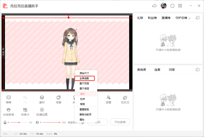The image size is (204, 137).
Task: Open the message bubble icon in title bar
Action: (172, 6)
